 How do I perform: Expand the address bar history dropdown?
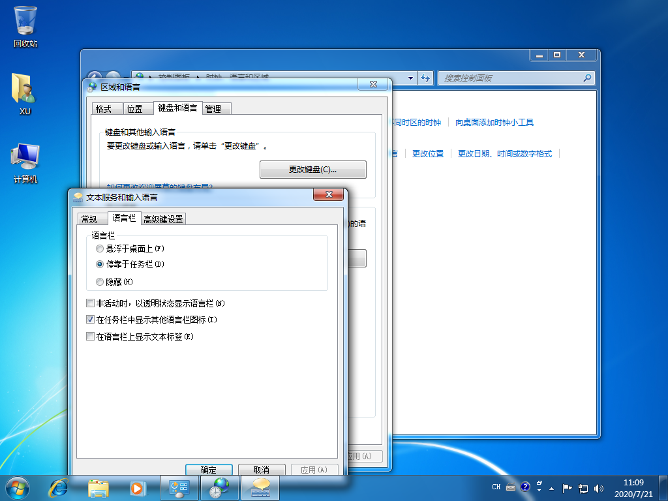[410, 78]
